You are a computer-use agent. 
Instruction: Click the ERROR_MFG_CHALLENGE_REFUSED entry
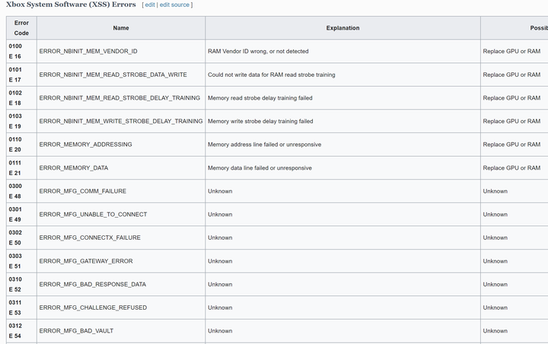tap(93, 307)
